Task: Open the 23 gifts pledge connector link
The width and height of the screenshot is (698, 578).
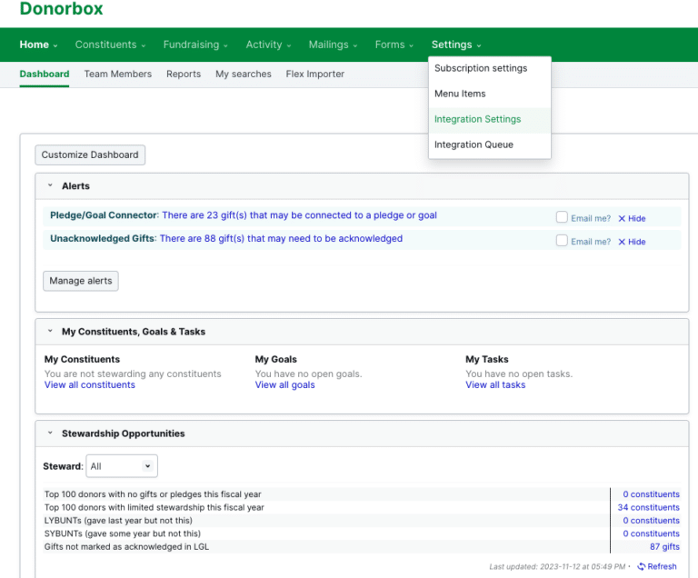Action: [x=299, y=215]
